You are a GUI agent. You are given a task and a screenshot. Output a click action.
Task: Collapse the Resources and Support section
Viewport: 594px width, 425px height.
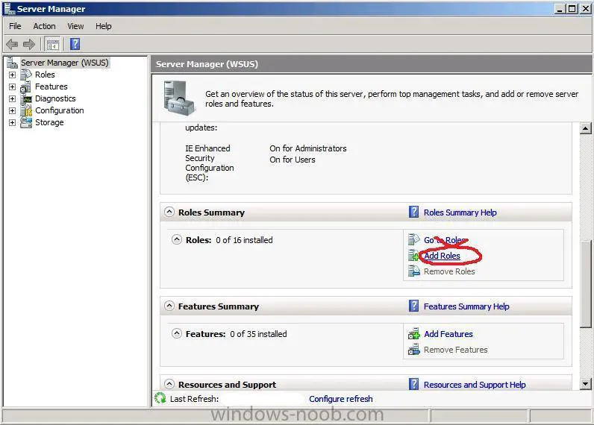[169, 384]
